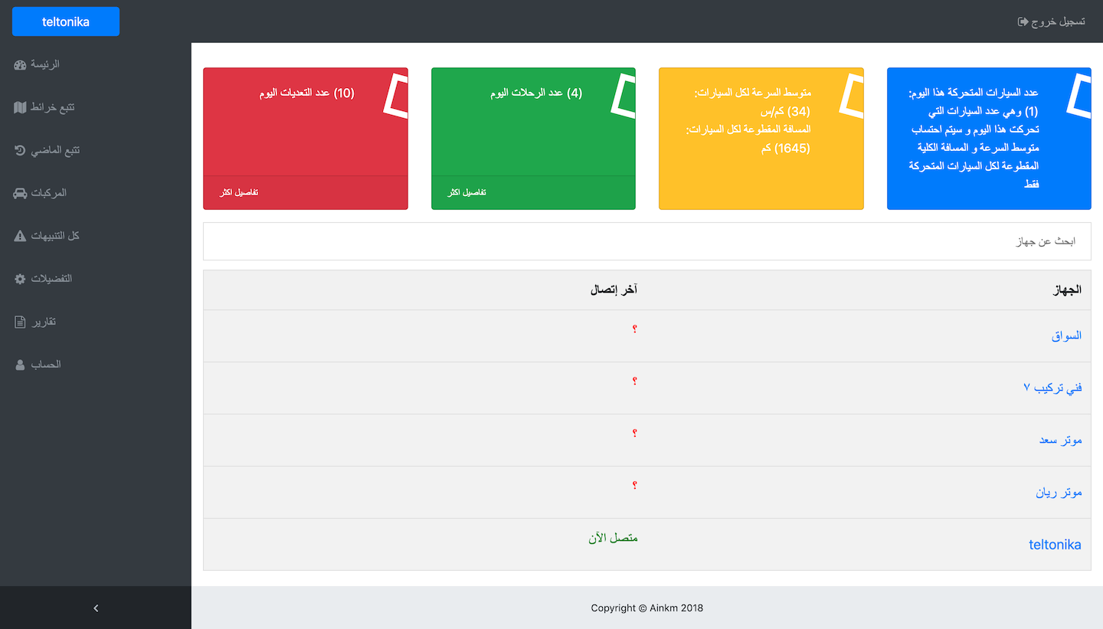The image size is (1103, 629).
Task: Click the red question mark in موتر سعد row
Action: point(634,434)
